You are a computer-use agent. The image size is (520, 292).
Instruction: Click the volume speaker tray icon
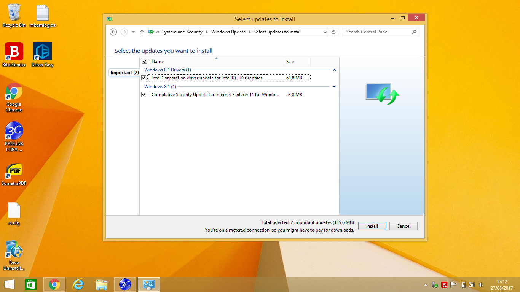tap(481, 284)
